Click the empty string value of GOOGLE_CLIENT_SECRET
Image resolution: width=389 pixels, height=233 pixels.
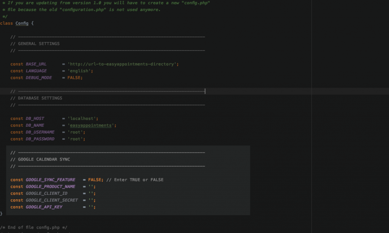tap(90, 200)
